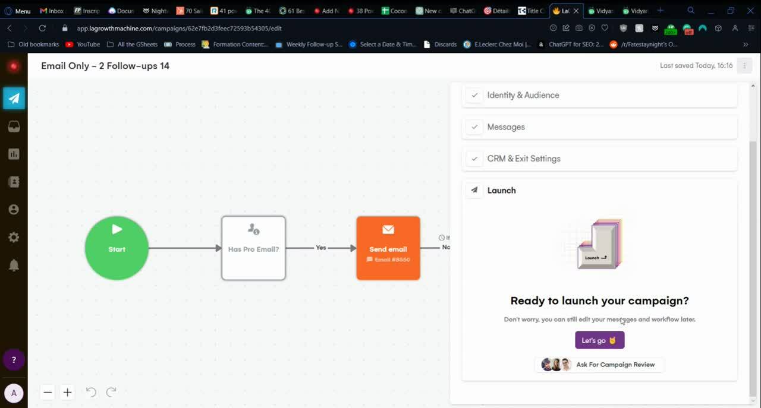Open the three-dot campaign options menu
The height and width of the screenshot is (408, 761).
[744, 66]
